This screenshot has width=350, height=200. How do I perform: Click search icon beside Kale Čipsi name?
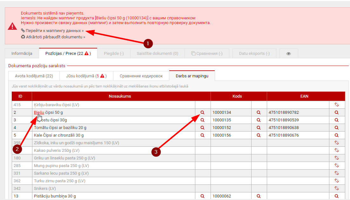click(203, 135)
